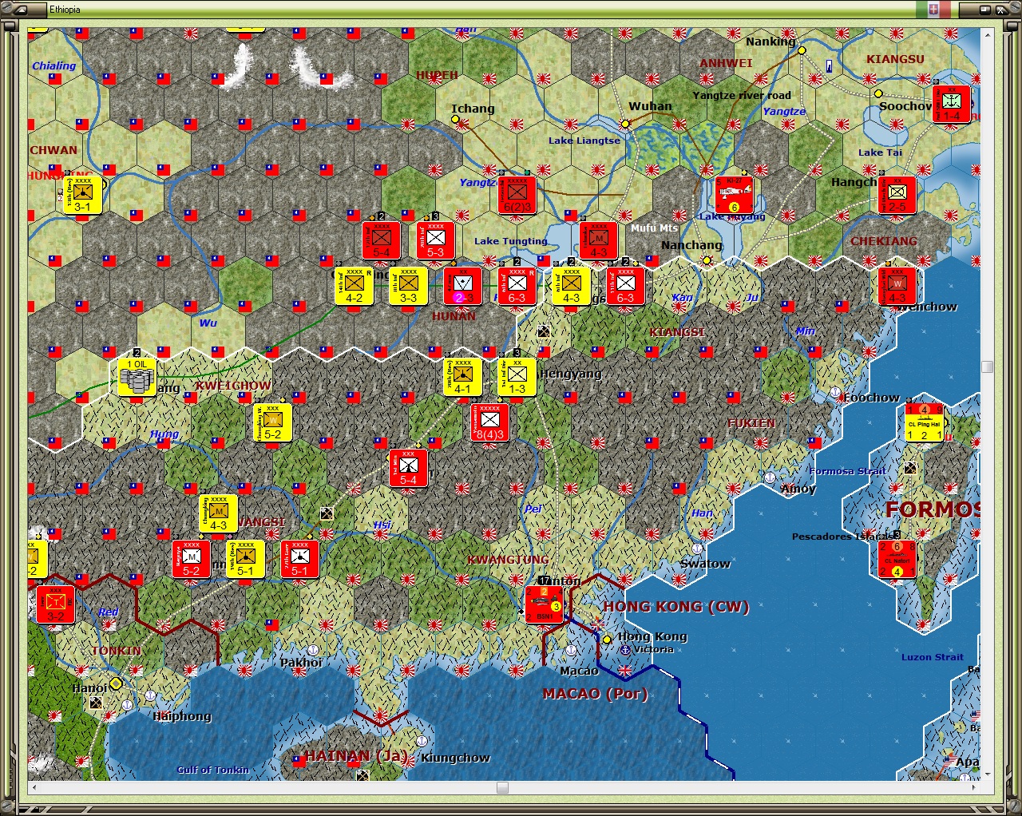1022x816 pixels.
Task: Click the Luzon Strait label
Action: click(x=933, y=657)
